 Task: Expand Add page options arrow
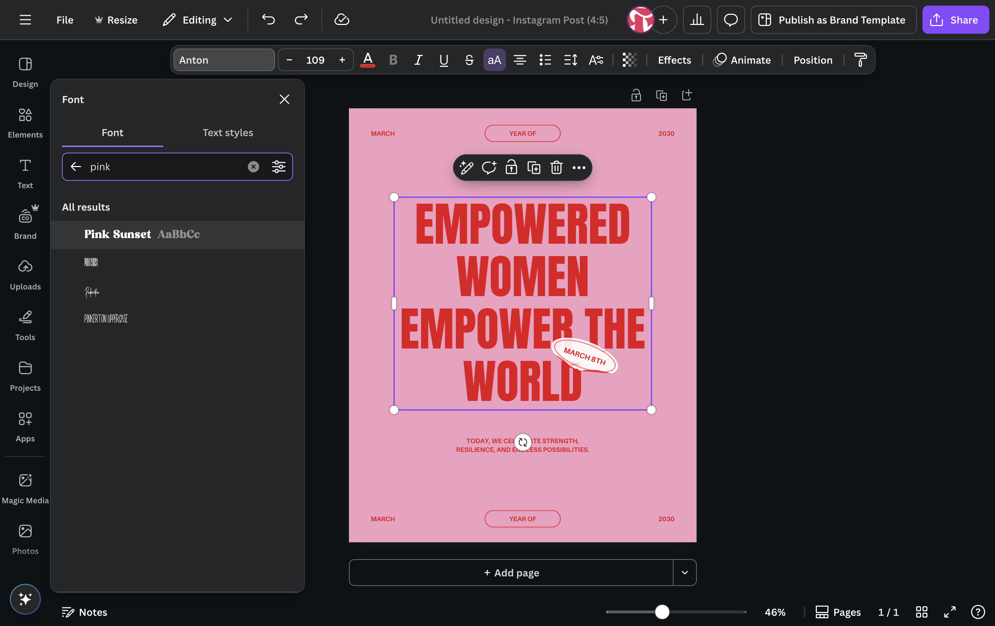point(685,572)
